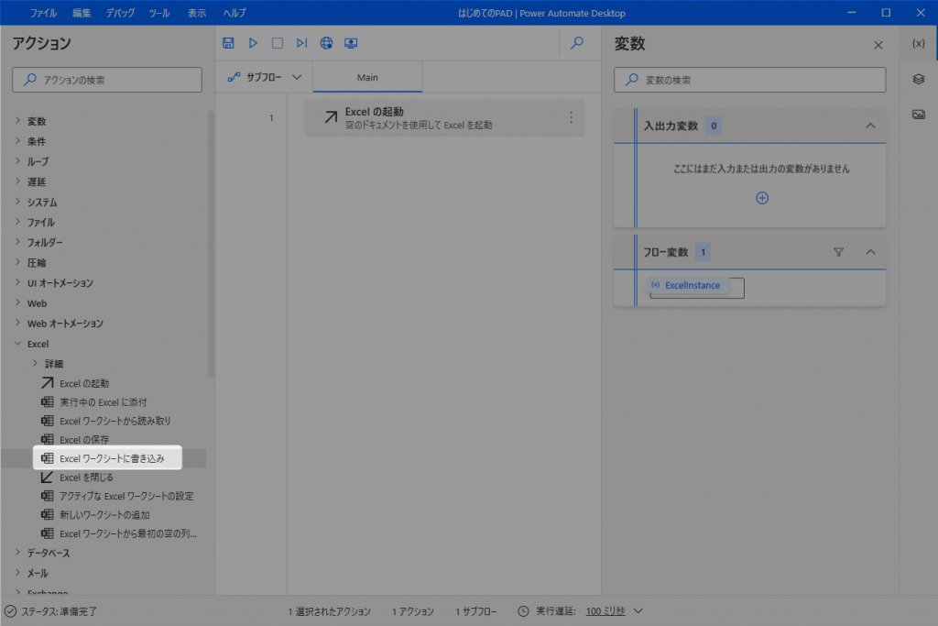Viewport: 938px width, 626px height.
Task: Open the Web recorder globe icon
Action: pyautogui.click(x=326, y=43)
